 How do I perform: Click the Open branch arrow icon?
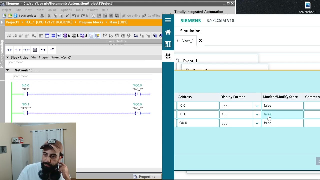(43, 50)
